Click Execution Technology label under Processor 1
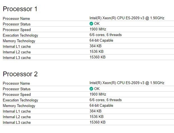 pyautogui.click(x=20, y=35)
